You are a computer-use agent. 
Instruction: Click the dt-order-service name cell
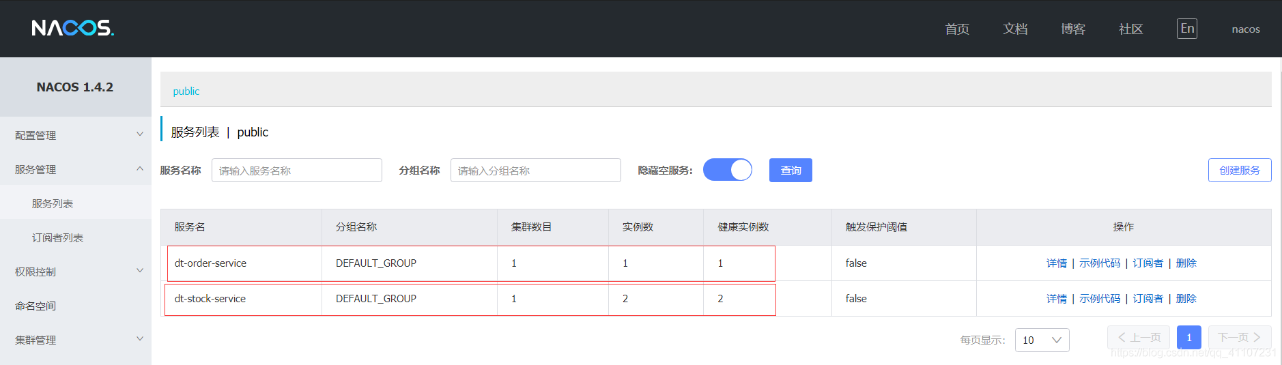pos(210,263)
